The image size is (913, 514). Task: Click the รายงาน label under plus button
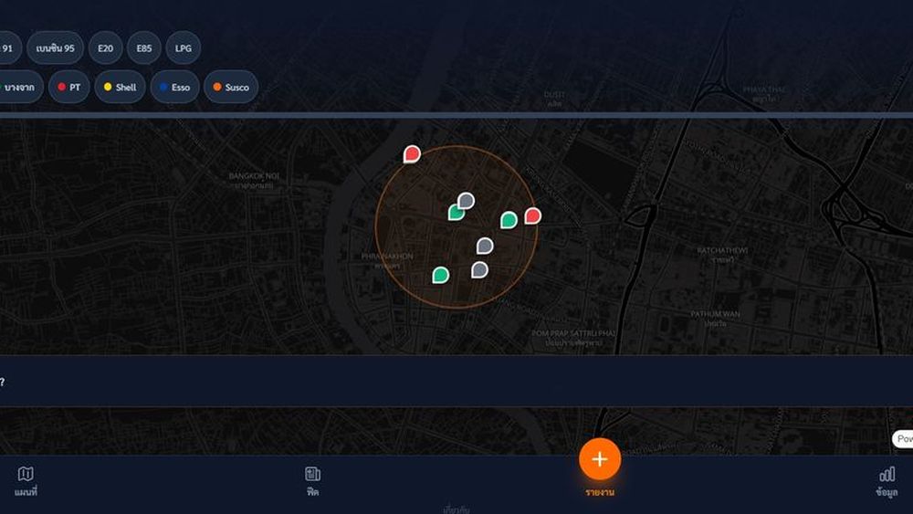pyautogui.click(x=600, y=492)
